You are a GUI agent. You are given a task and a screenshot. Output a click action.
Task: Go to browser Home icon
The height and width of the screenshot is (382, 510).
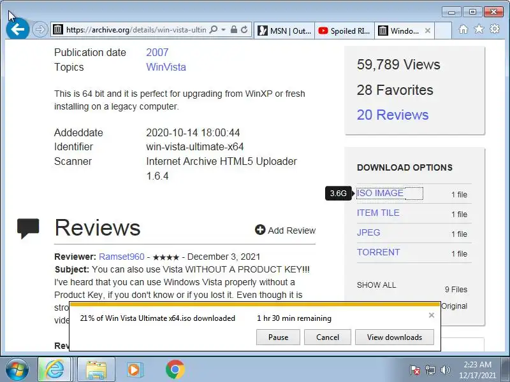(463, 29)
